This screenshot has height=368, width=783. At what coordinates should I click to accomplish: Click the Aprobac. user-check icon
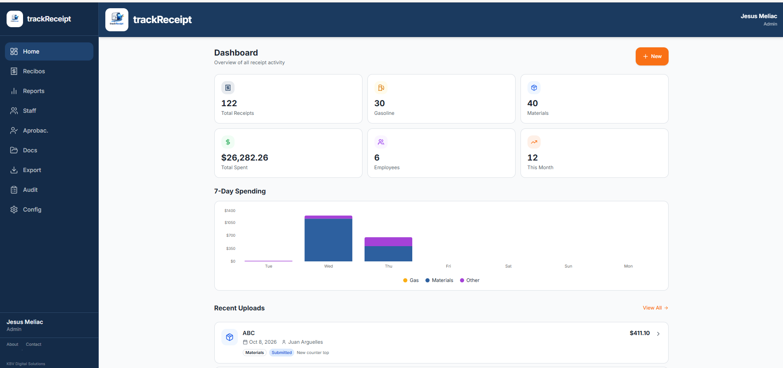point(14,130)
